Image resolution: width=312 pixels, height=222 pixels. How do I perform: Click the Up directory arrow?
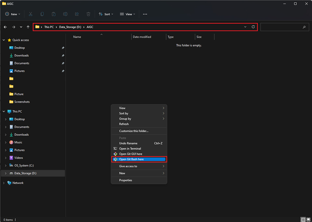[x=28, y=27]
